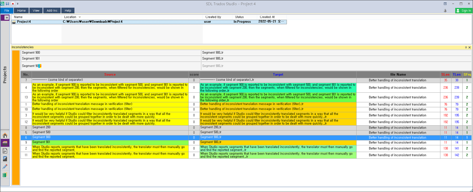Click TLen value 142 in row 11
Image resolution: width=473 pixels, height=192 pixels.
457,155
